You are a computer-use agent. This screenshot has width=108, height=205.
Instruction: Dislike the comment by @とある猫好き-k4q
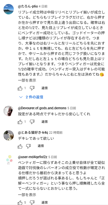pyautogui.click(x=28, y=146)
